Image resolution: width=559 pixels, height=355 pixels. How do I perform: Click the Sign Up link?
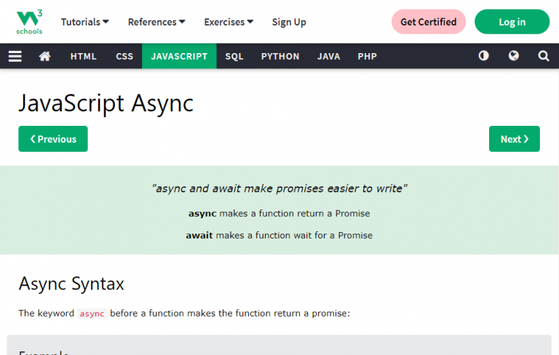pos(289,22)
